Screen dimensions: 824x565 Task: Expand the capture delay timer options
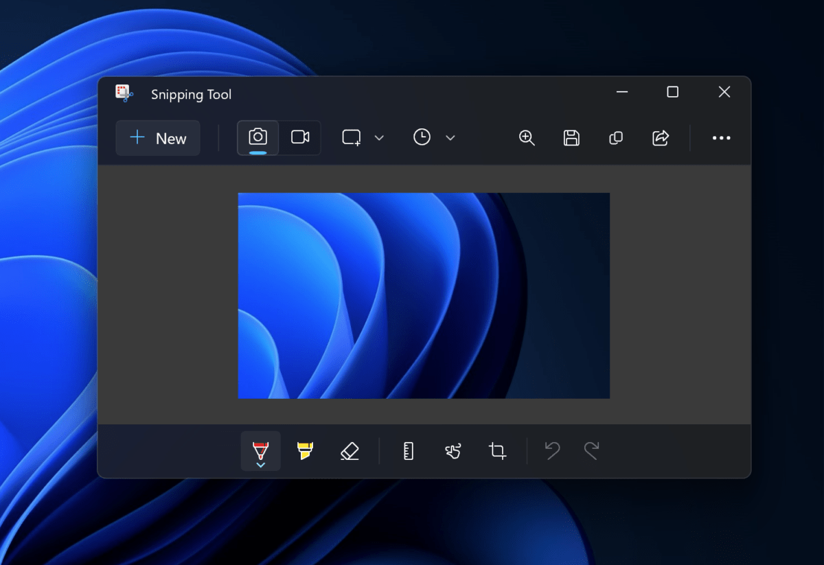(450, 137)
